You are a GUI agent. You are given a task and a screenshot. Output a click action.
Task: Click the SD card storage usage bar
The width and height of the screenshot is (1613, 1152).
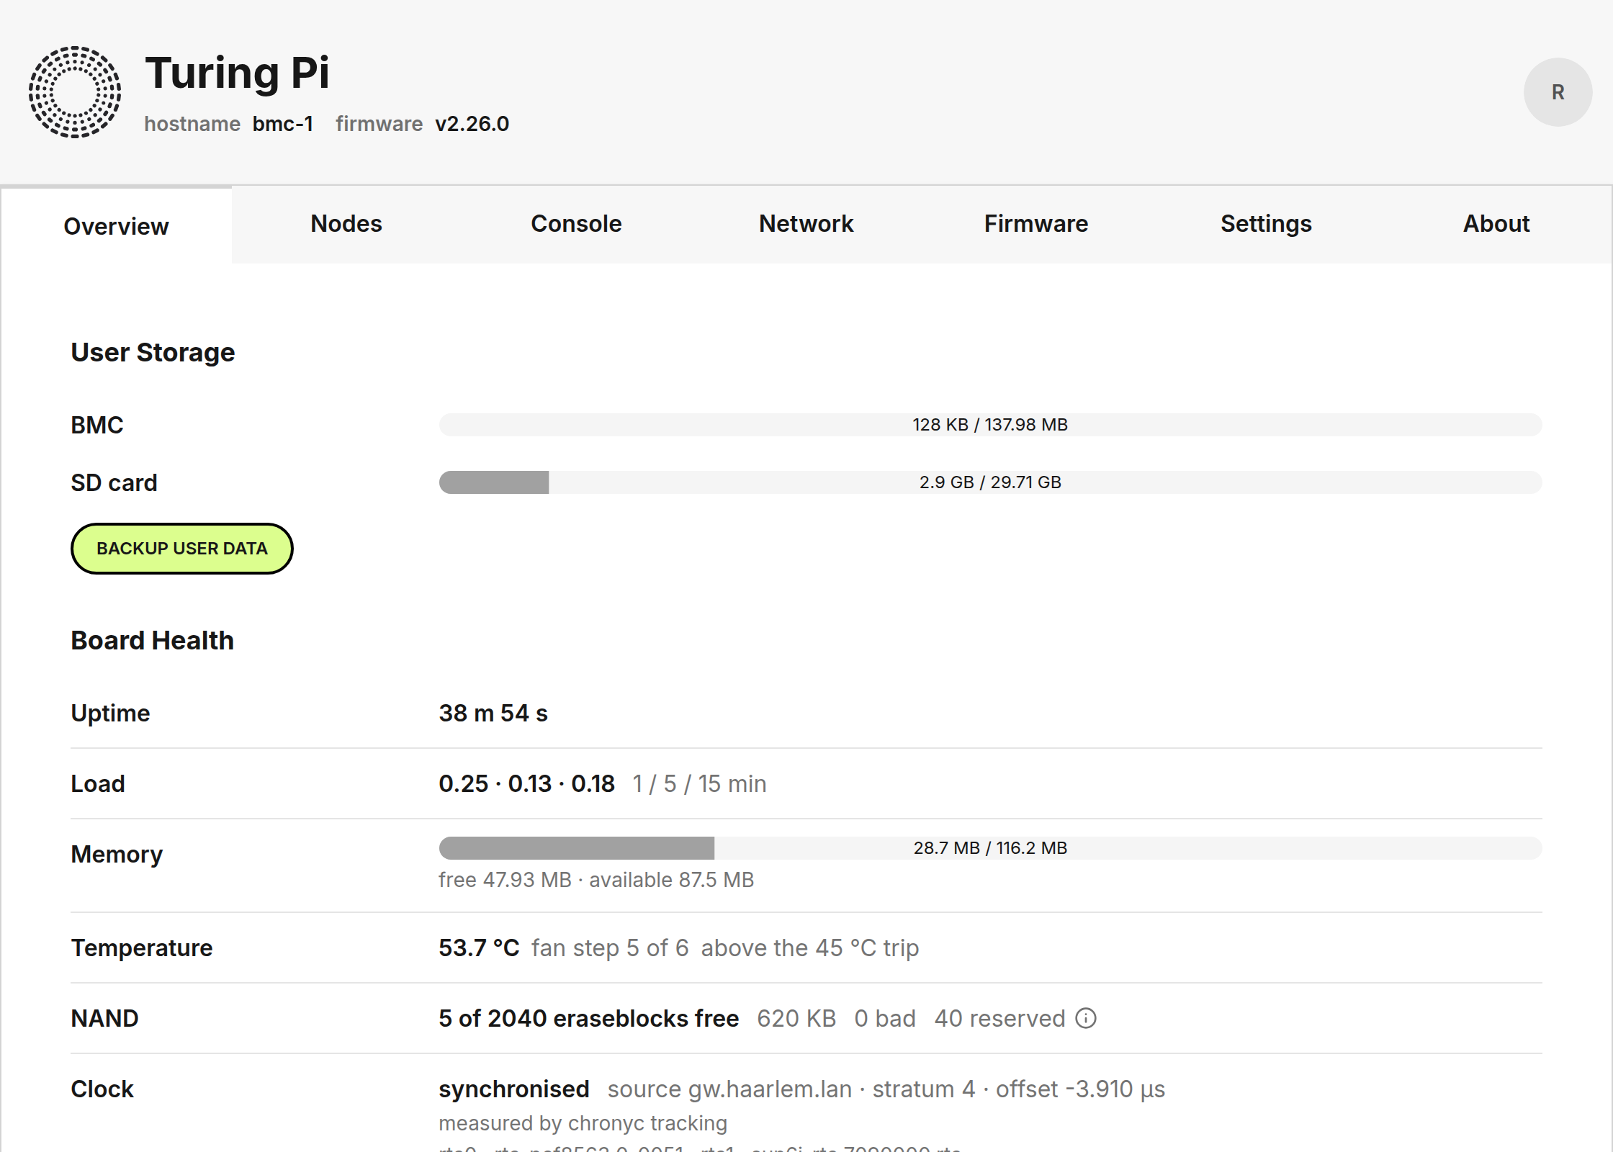[990, 482]
